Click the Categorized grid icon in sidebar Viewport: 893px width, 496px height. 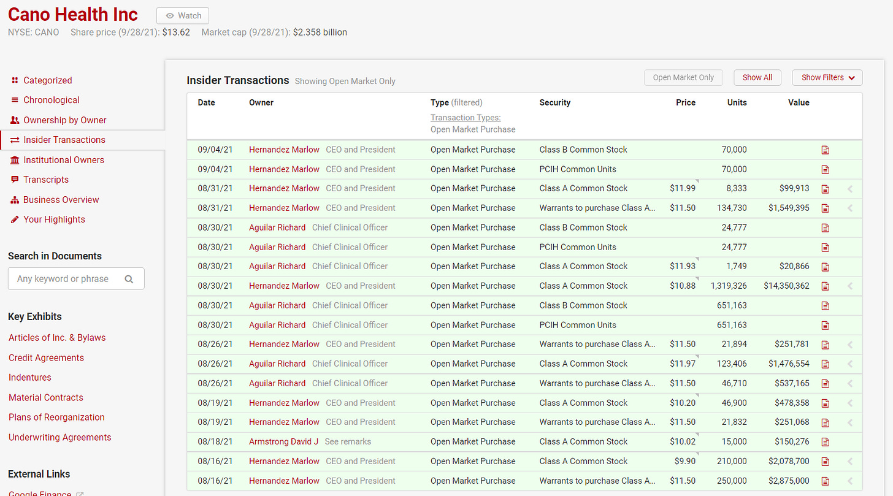click(x=15, y=80)
